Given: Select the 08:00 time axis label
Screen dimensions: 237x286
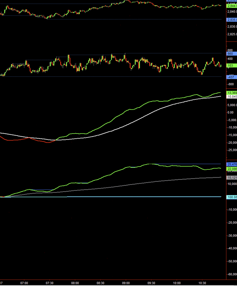Looking at the screenshot, I should click(75, 283).
